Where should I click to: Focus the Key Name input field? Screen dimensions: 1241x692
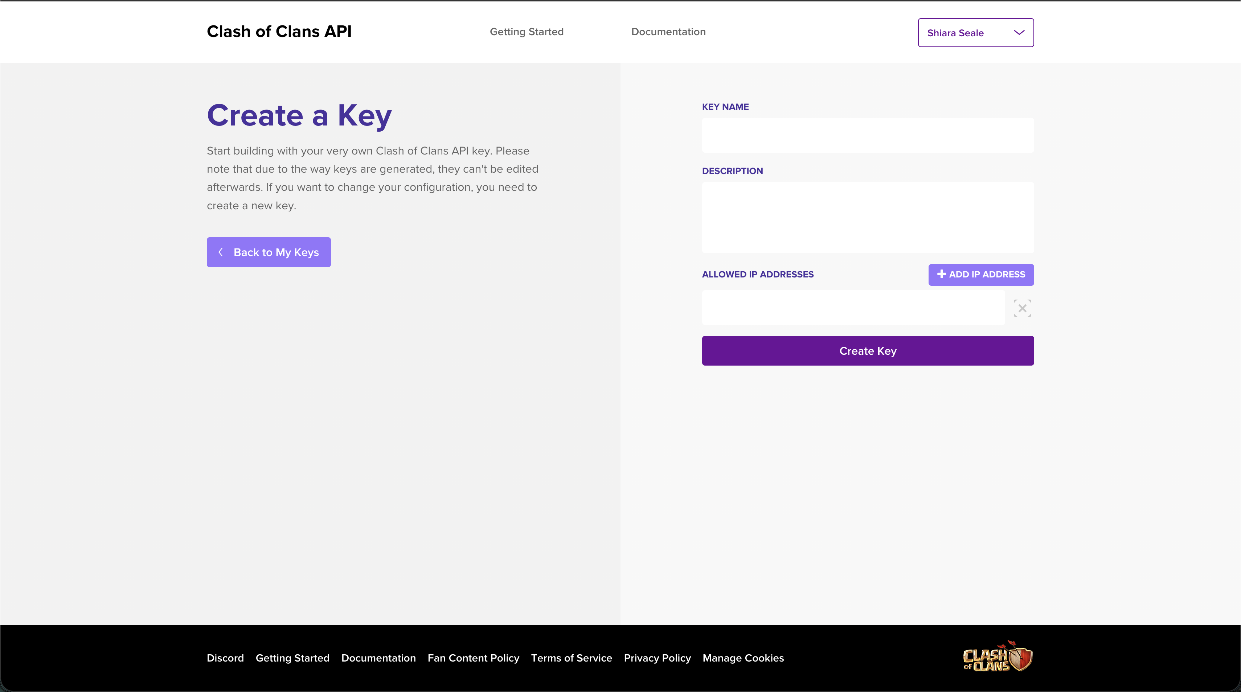[x=868, y=135]
